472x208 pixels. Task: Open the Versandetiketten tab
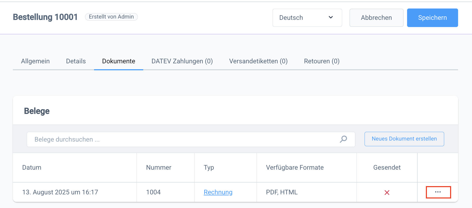[x=258, y=61]
